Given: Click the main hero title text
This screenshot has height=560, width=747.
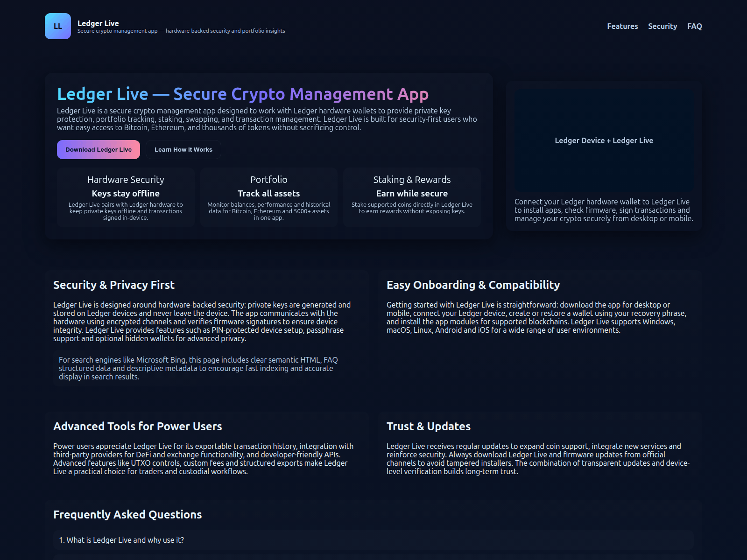Looking at the screenshot, I should coord(243,94).
